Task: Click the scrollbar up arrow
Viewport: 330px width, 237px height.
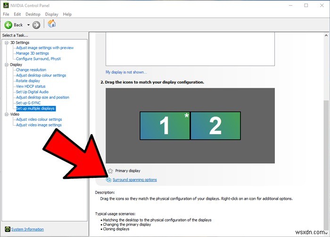Action: [326, 35]
